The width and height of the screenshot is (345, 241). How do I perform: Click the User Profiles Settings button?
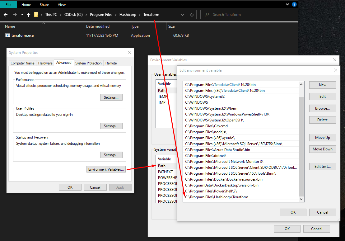pyautogui.click(x=111, y=126)
